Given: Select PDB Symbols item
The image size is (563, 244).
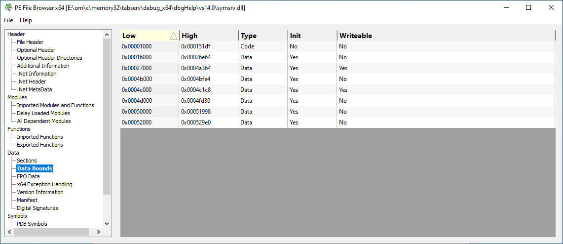Looking at the screenshot, I should click(32, 224).
